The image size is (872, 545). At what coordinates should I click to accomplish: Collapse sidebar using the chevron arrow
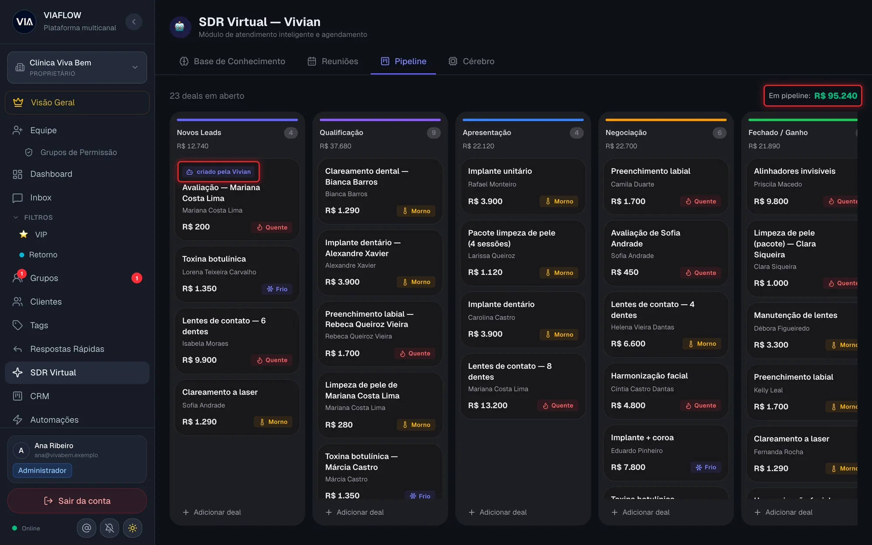pyautogui.click(x=134, y=21)
